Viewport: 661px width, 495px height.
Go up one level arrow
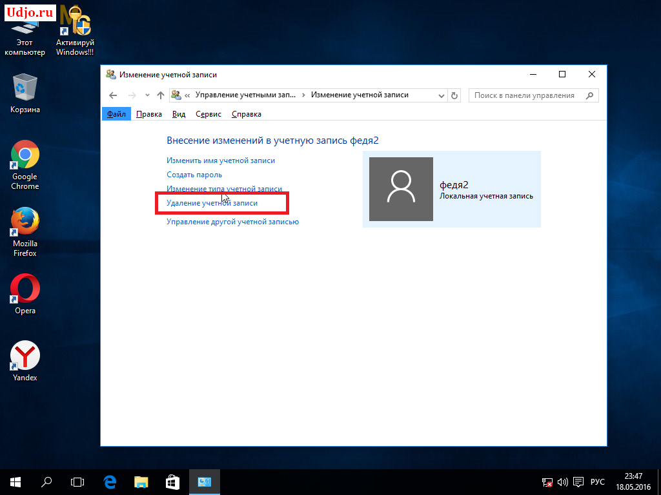[160, 95]
